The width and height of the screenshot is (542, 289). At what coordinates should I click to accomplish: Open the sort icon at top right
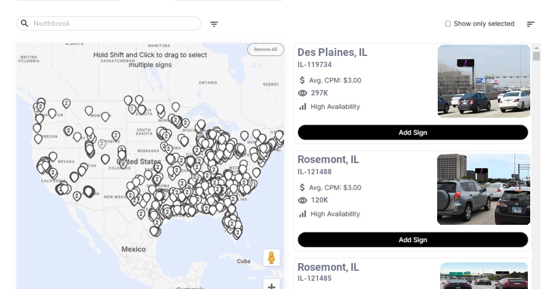[531, 24]
